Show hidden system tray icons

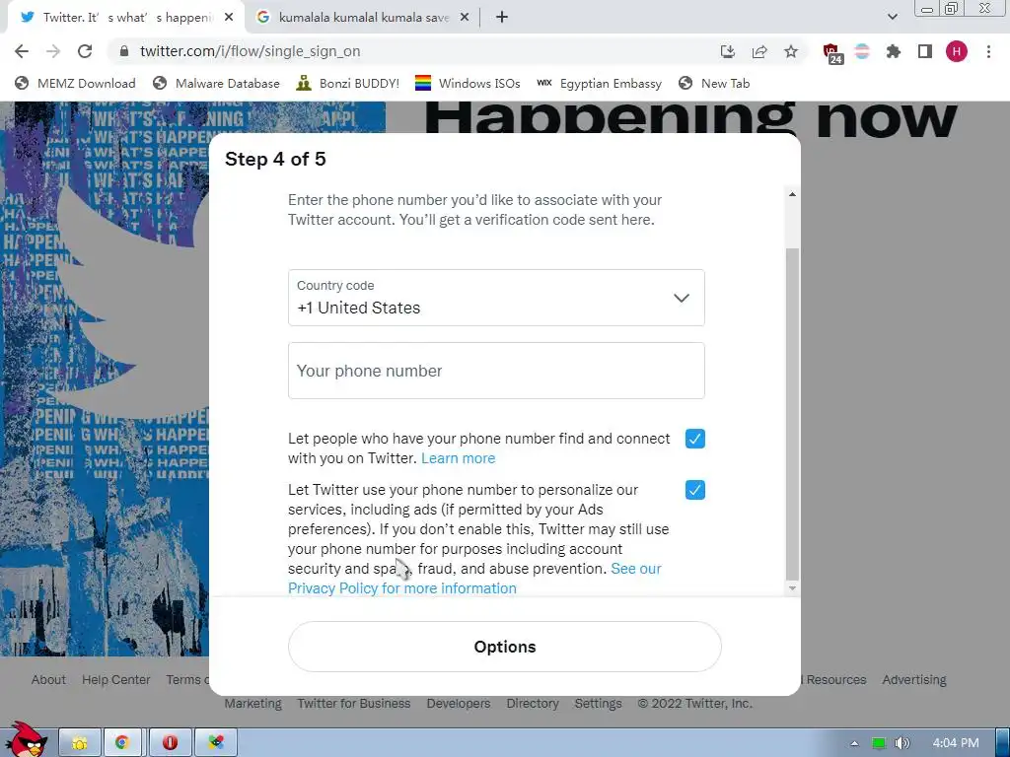tap(854, 743)
